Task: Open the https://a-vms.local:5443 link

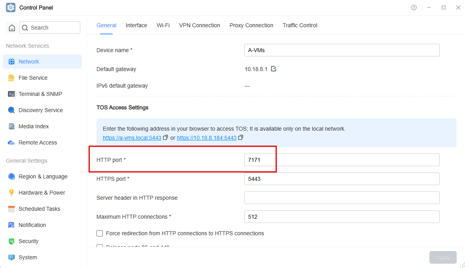Action: click(x=132, y=138)
